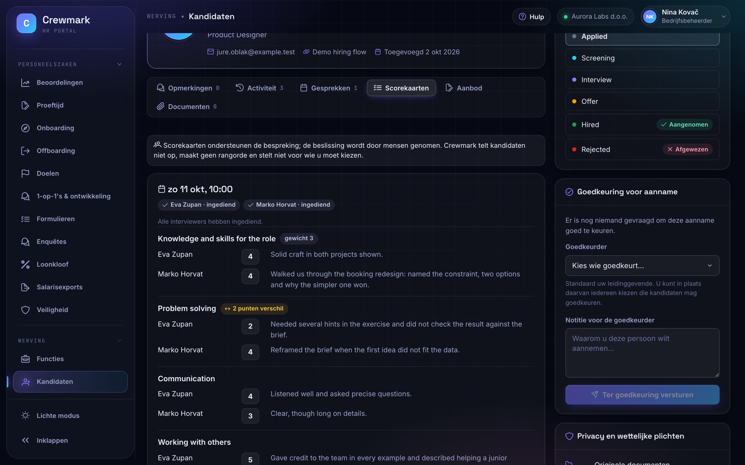745x465 pixels.
Task: Open the Gesprekken tab
Action: (328, 88)
